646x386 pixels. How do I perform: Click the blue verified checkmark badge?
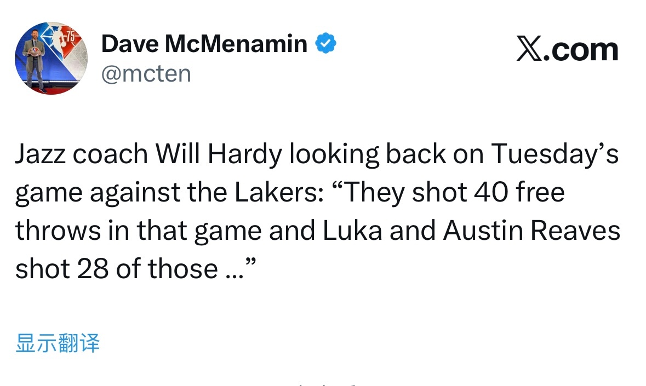pos(325,44)
